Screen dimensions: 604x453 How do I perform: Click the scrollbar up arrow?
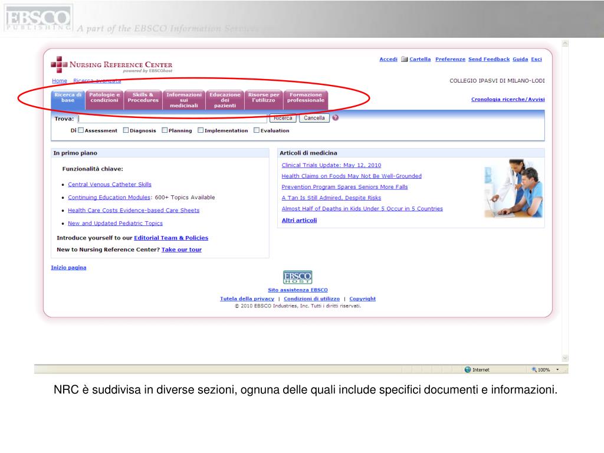[x=565, y=44]
